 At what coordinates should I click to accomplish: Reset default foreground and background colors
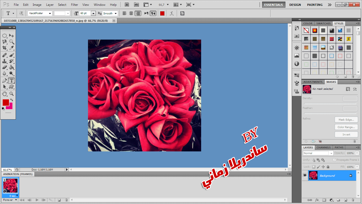click(3, 108)
